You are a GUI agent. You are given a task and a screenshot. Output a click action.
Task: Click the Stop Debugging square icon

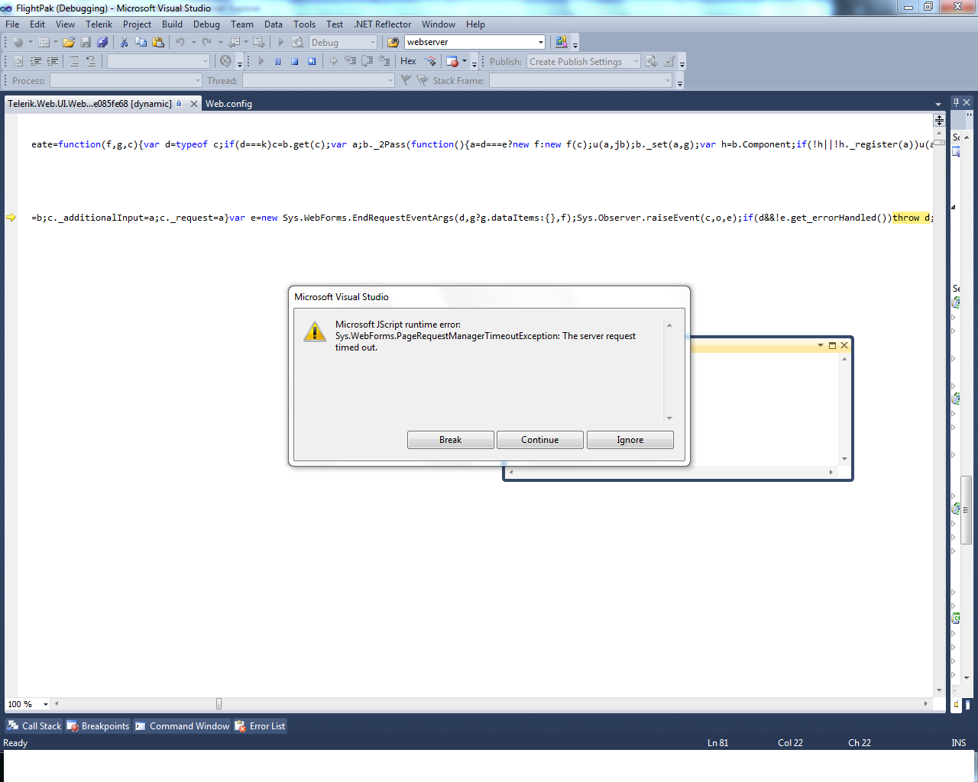(x=295, y=62)
